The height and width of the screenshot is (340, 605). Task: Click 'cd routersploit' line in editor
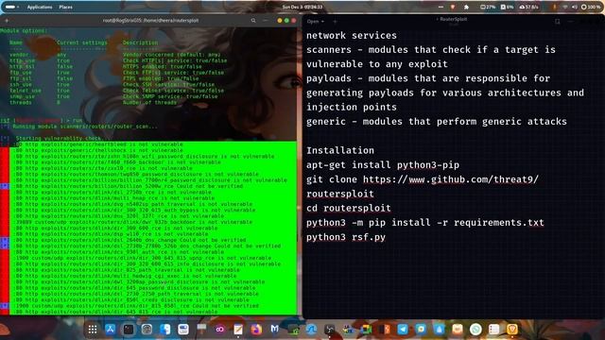point(349,208)
